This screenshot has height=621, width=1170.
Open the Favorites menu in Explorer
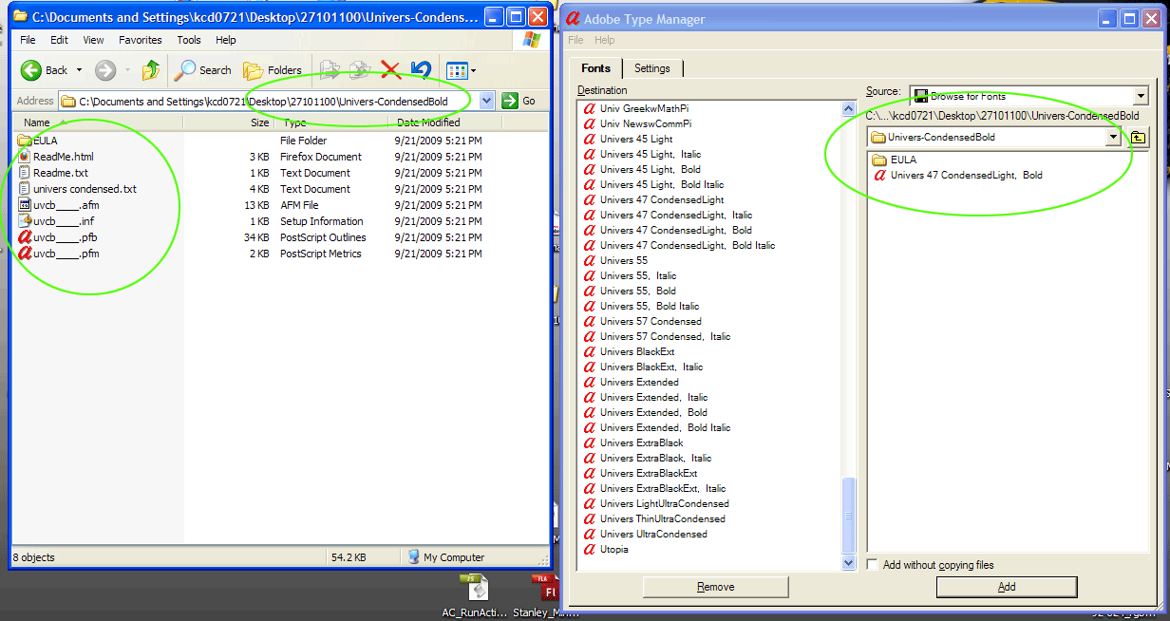pos(141,40)
